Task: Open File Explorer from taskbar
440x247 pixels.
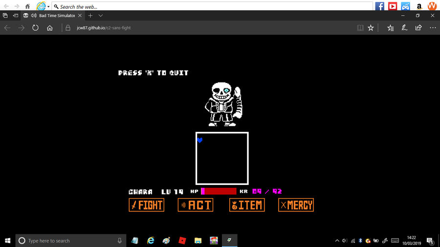Action: coord(198,241)
